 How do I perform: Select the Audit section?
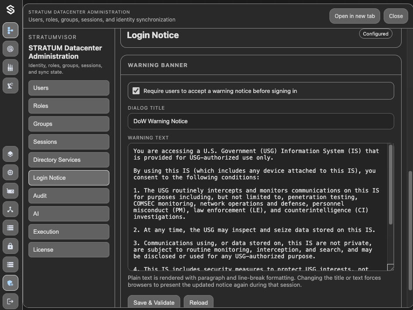coord(69,196)
